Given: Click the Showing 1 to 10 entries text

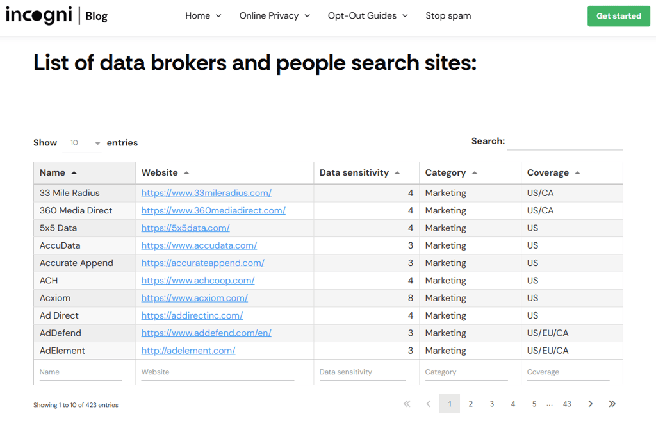Looking at the screenshot, I should tap(76, 405).
